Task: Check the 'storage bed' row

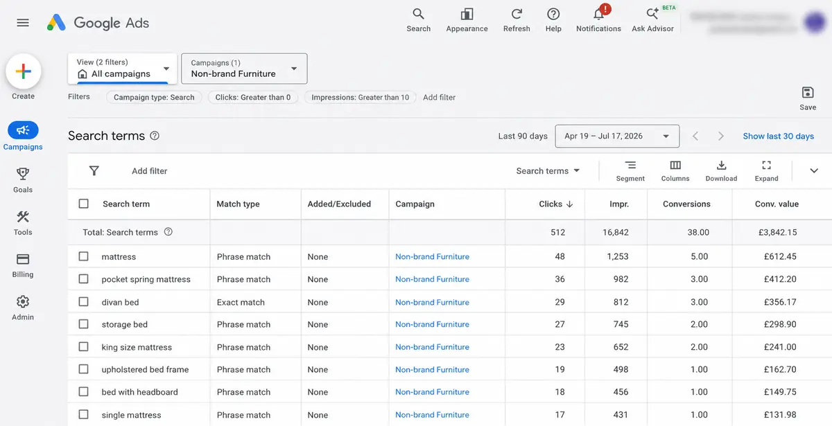Action: coord(84,324)
